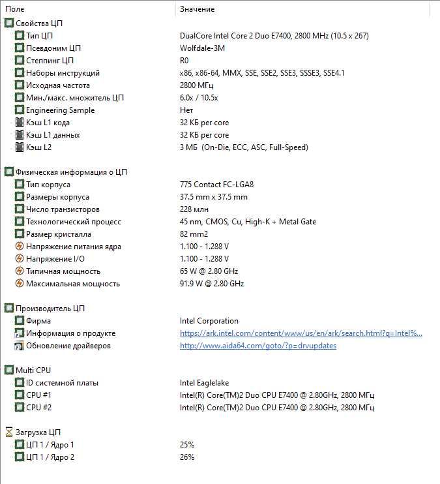Click the value 91.9 W @ 2.80 GHz
This screenshot has height=484, width=440.
pyautogui.click(x=212, y=283)
